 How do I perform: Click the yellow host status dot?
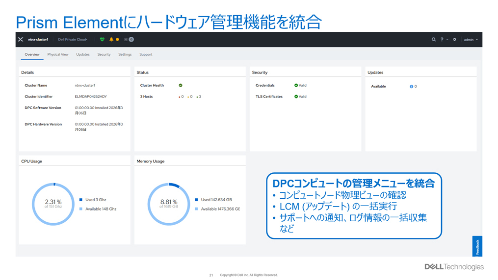(188, 97)
